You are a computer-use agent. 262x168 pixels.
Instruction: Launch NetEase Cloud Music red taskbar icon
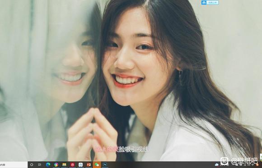72,165
